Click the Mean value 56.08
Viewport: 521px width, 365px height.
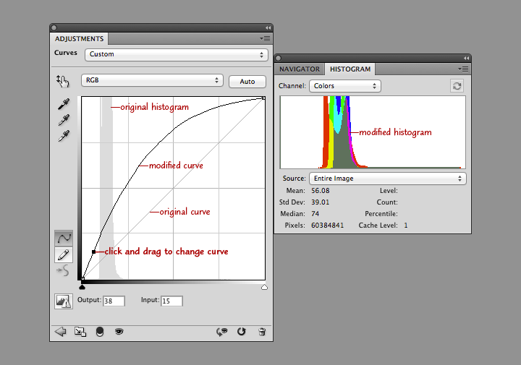(x=321, y=191)
